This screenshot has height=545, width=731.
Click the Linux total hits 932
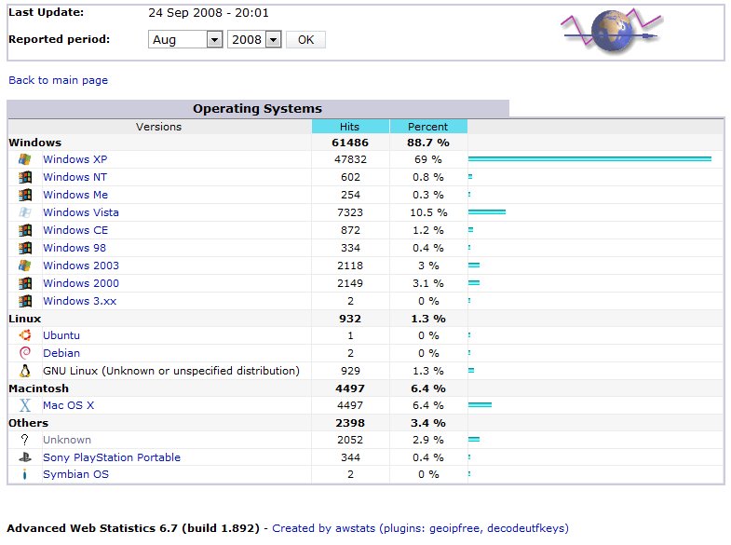coord(350,319)
